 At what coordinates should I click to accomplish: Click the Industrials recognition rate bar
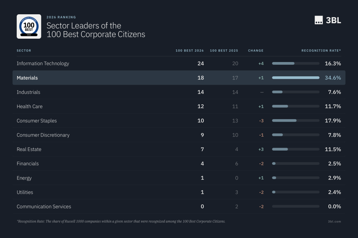(x=296, y=92)
